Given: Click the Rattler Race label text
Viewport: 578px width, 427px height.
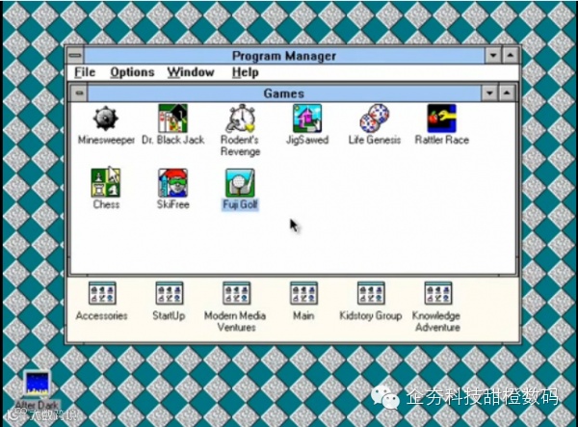Looking at the screenshot, I should [x=441, y=140].
